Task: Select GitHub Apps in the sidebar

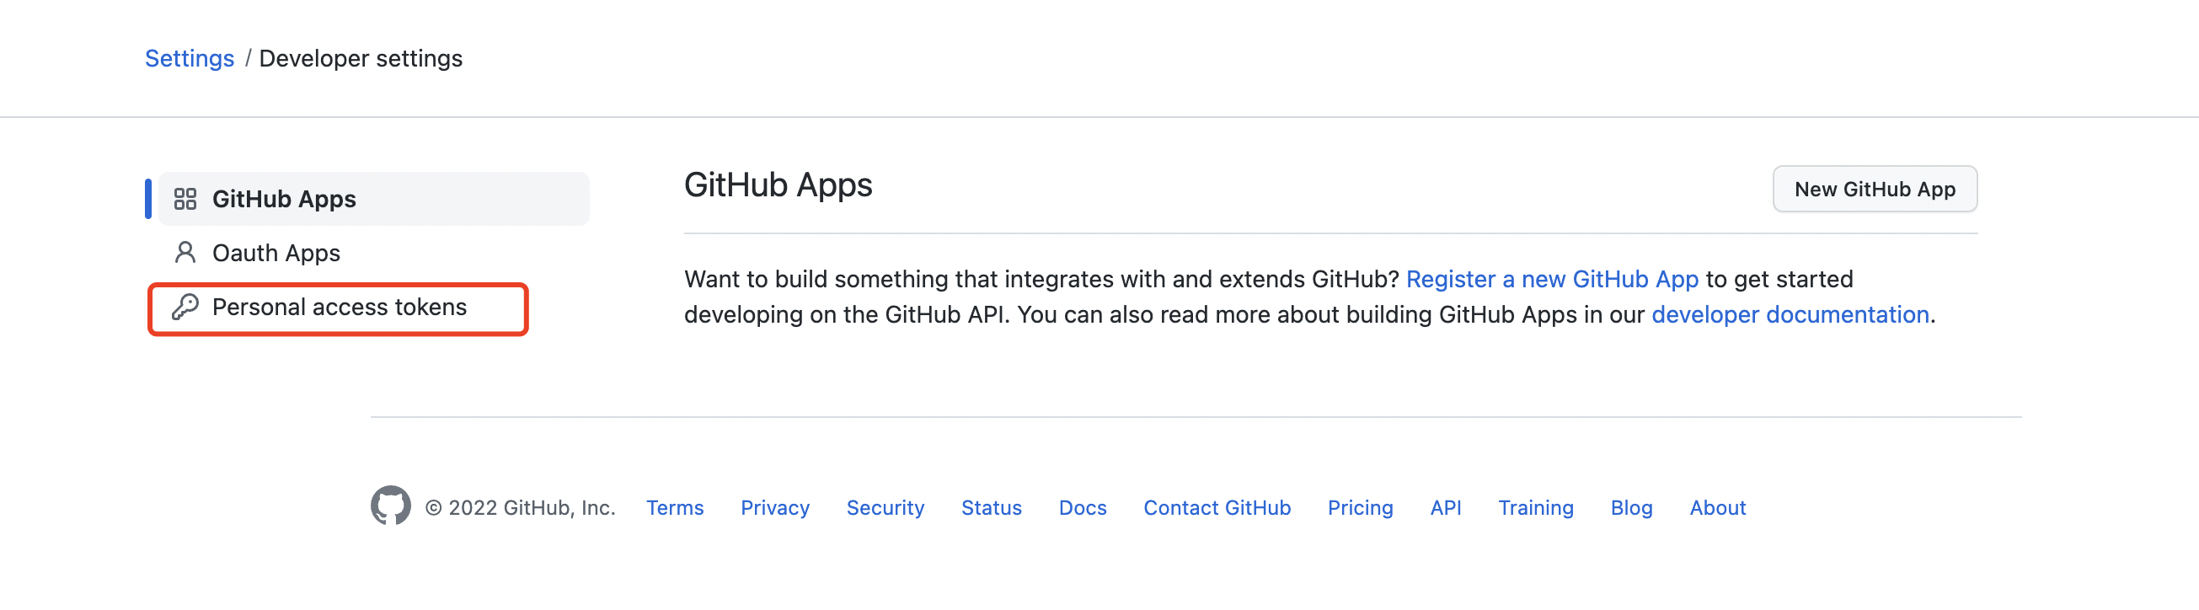Action: 374,199
